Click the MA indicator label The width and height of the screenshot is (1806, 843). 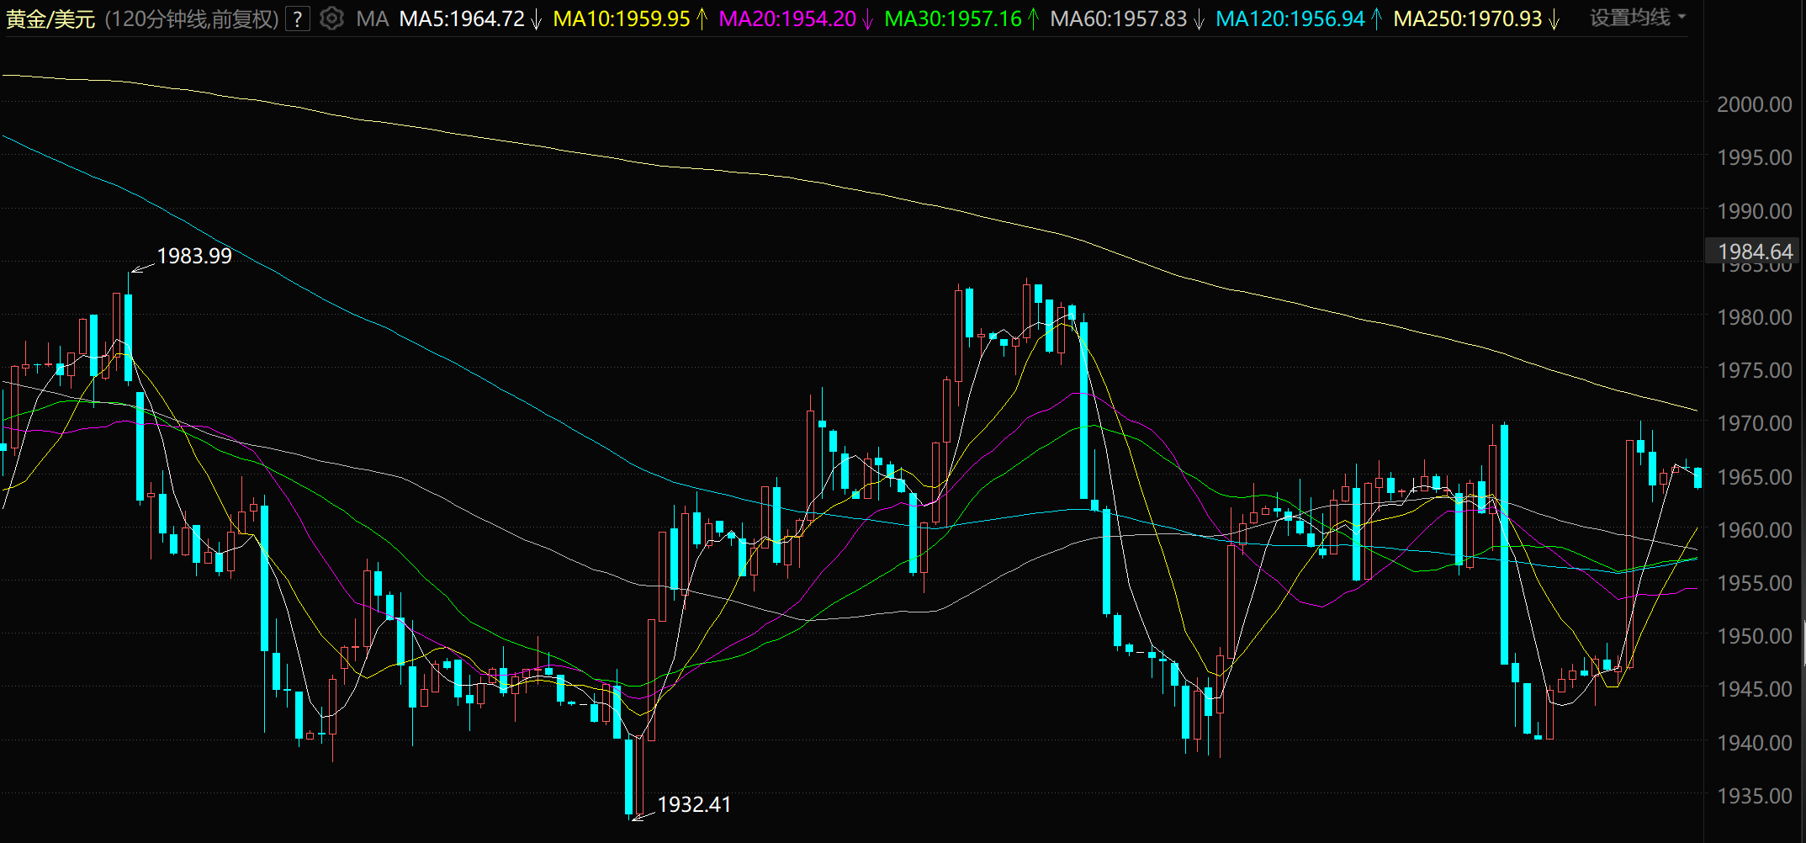tap(372, 19)
